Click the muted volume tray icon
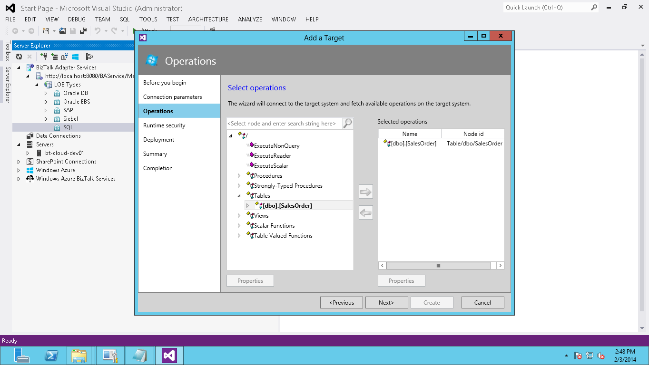 [x=601, y=355]
